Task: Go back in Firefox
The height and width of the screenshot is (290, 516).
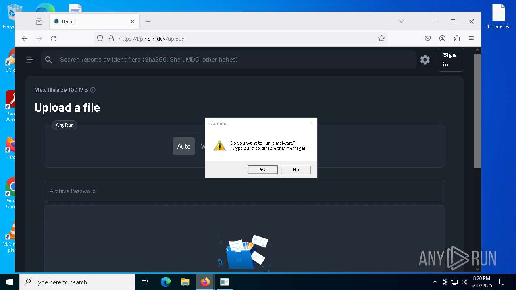Action: [x=25, y=39]
